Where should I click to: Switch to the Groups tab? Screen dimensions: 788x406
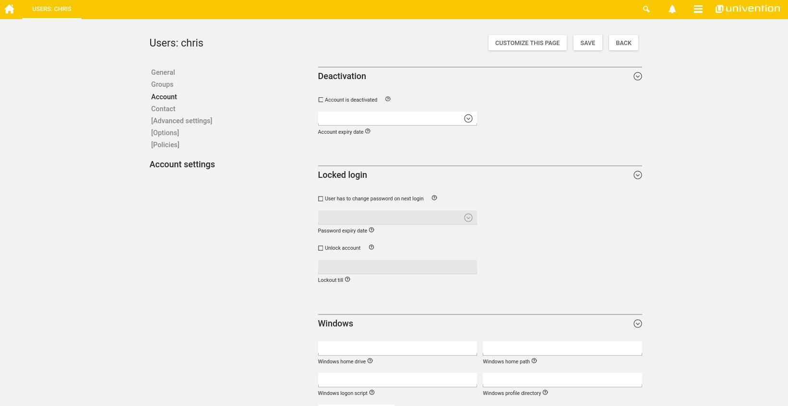(162, 84)
